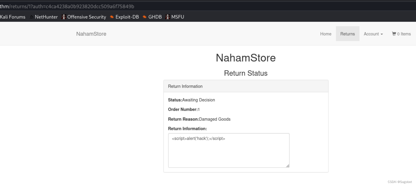416x186 pixels.
Task: Click the Return Information panel header
Action: pos(246,86)
